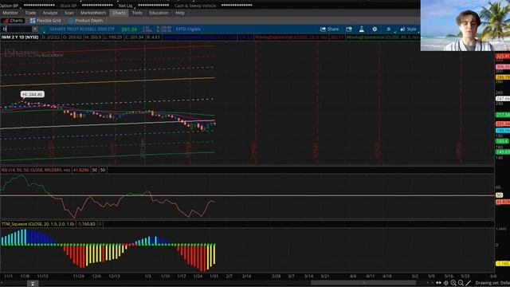510x287 pixels.
Task: Click the RSI study label
Action: [x=36, y=170]
